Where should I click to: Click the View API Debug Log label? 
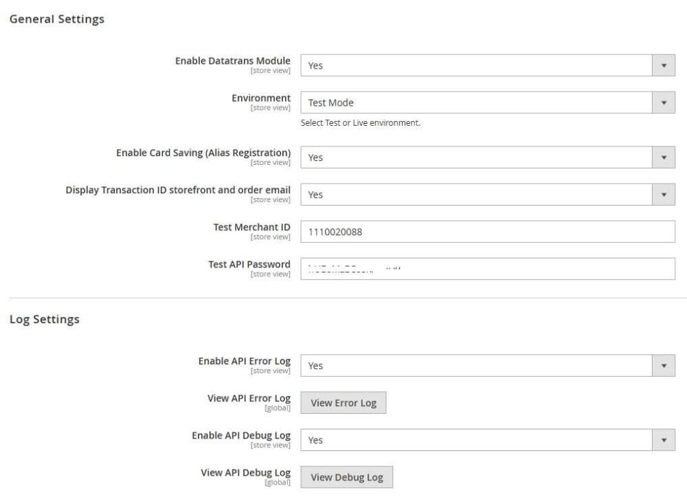coord(245,472)
